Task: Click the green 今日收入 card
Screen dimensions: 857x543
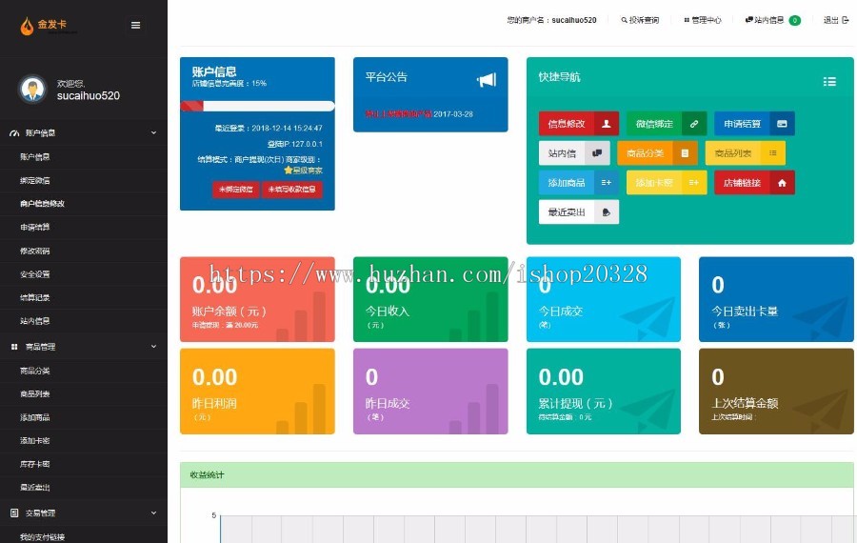Action: point(430,299)
